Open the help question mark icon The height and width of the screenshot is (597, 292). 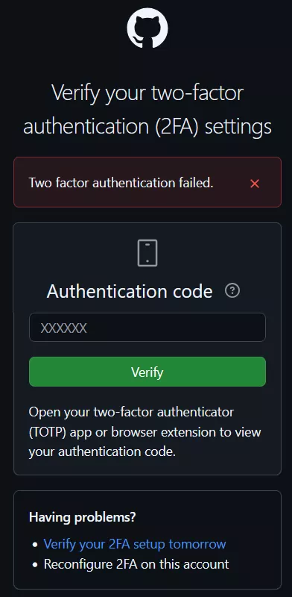click(232, 291)
